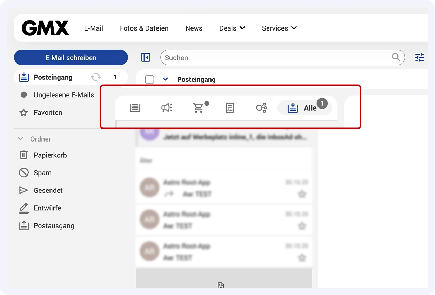Image resolution: width=435 pixels, height=295 pixels.
Task: Collapse the sidebar panel icon
Action: [146, 57]
